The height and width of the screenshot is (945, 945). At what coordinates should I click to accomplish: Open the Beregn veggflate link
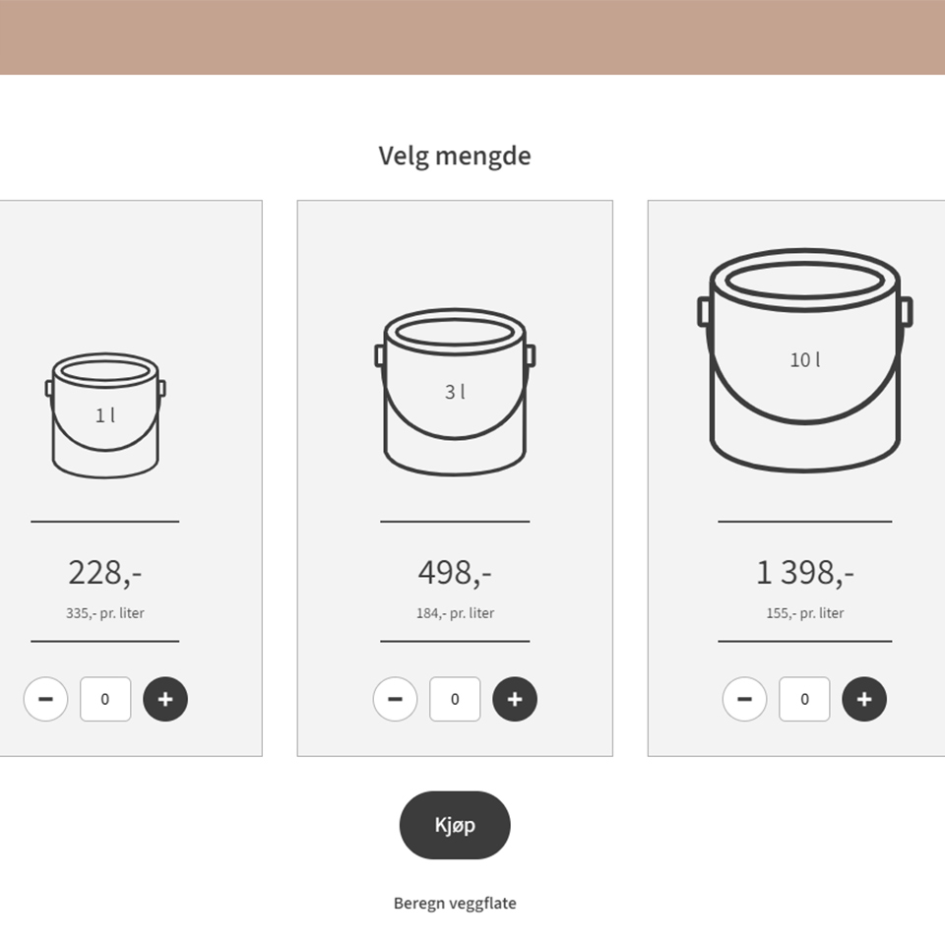(x=455, y=903)
